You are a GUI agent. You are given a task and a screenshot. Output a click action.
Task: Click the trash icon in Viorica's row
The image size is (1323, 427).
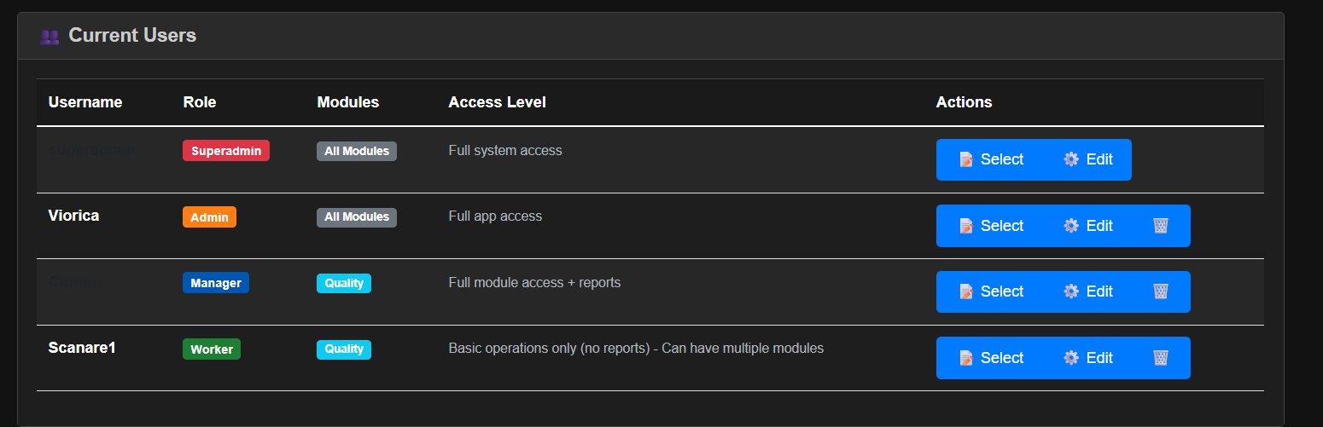[x=1160, y=226]
